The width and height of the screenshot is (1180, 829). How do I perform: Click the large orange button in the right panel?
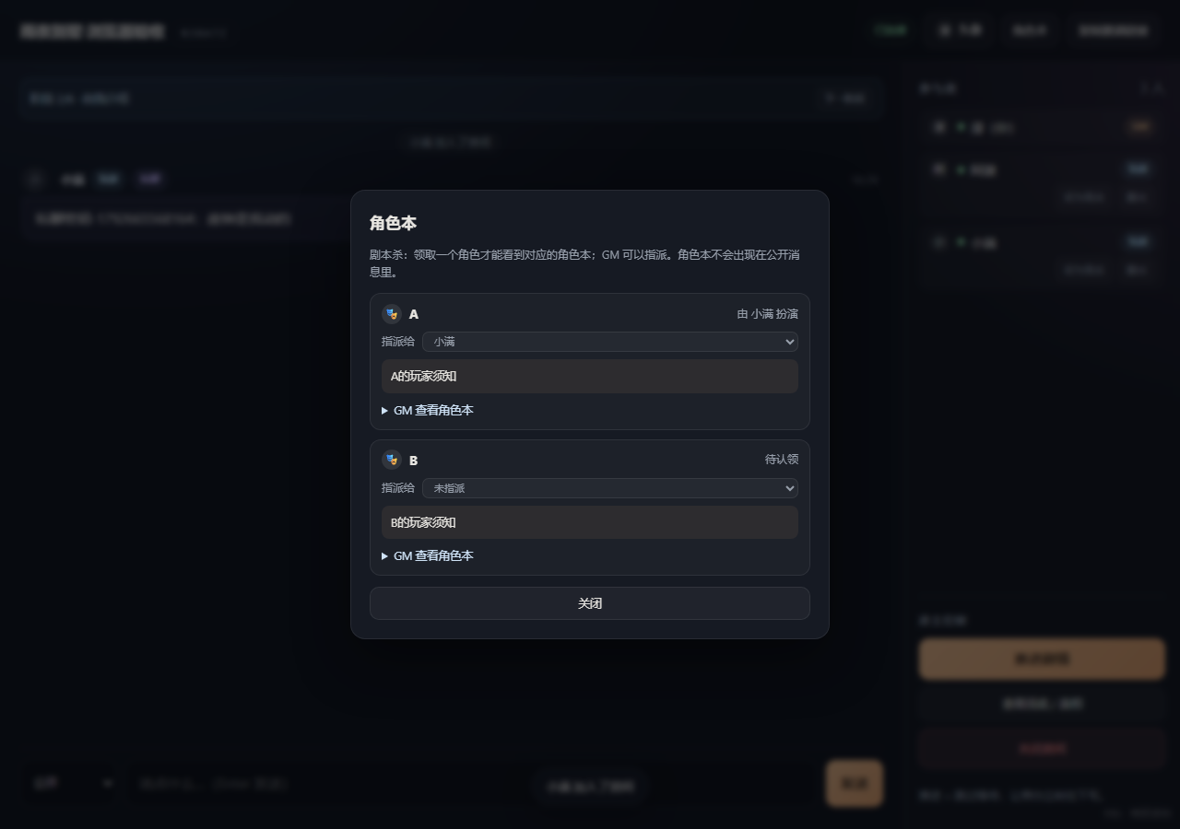coord(1042,660)
